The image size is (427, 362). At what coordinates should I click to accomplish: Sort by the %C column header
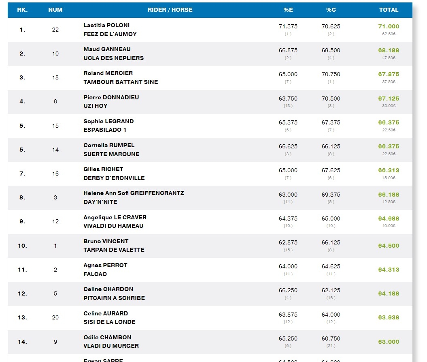click(x=331, y=10)
